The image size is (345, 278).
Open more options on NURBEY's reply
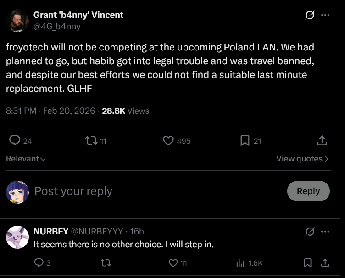point(325,231)
